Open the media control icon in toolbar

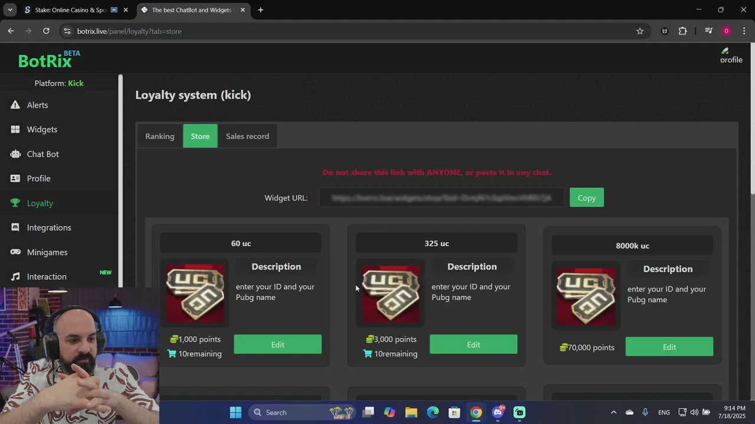[709, 31]
